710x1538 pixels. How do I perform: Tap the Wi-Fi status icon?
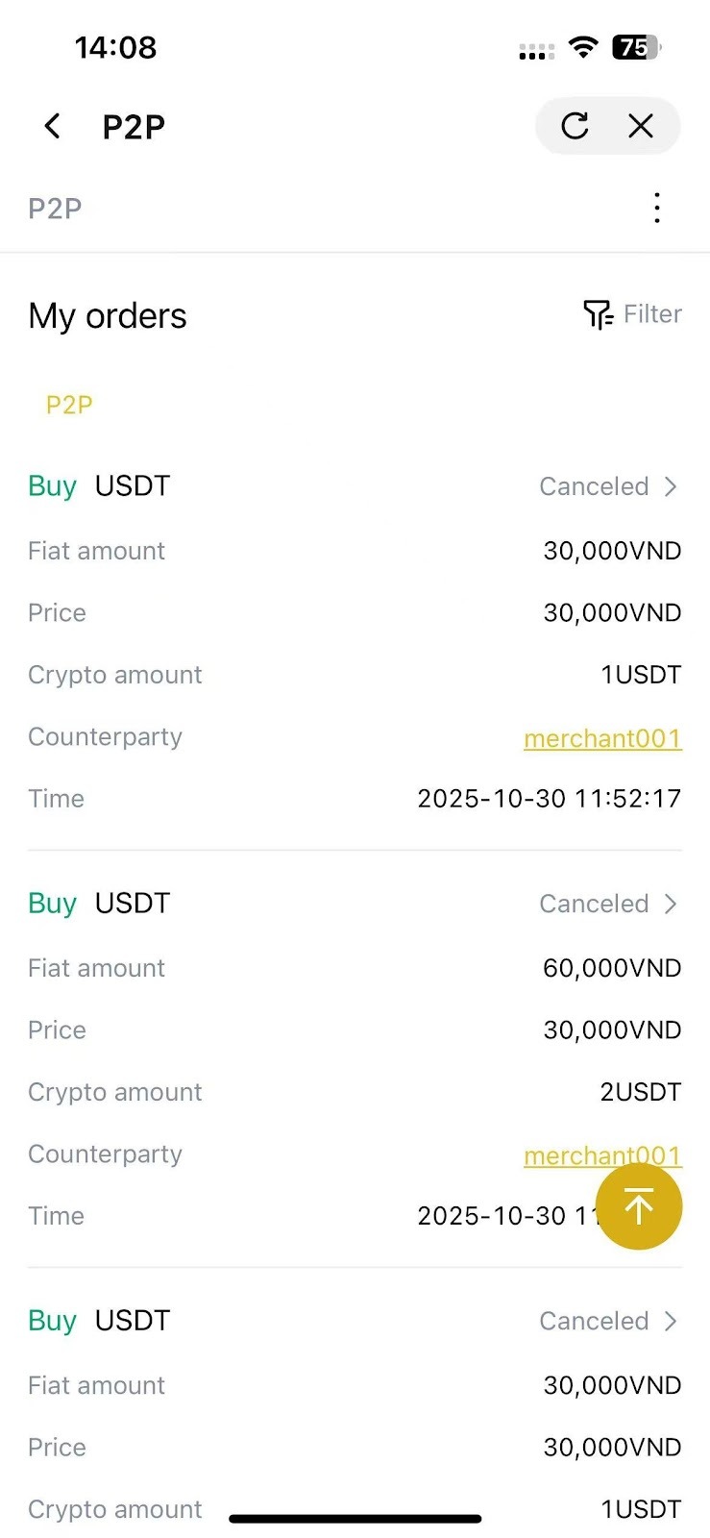pos(583,47)
